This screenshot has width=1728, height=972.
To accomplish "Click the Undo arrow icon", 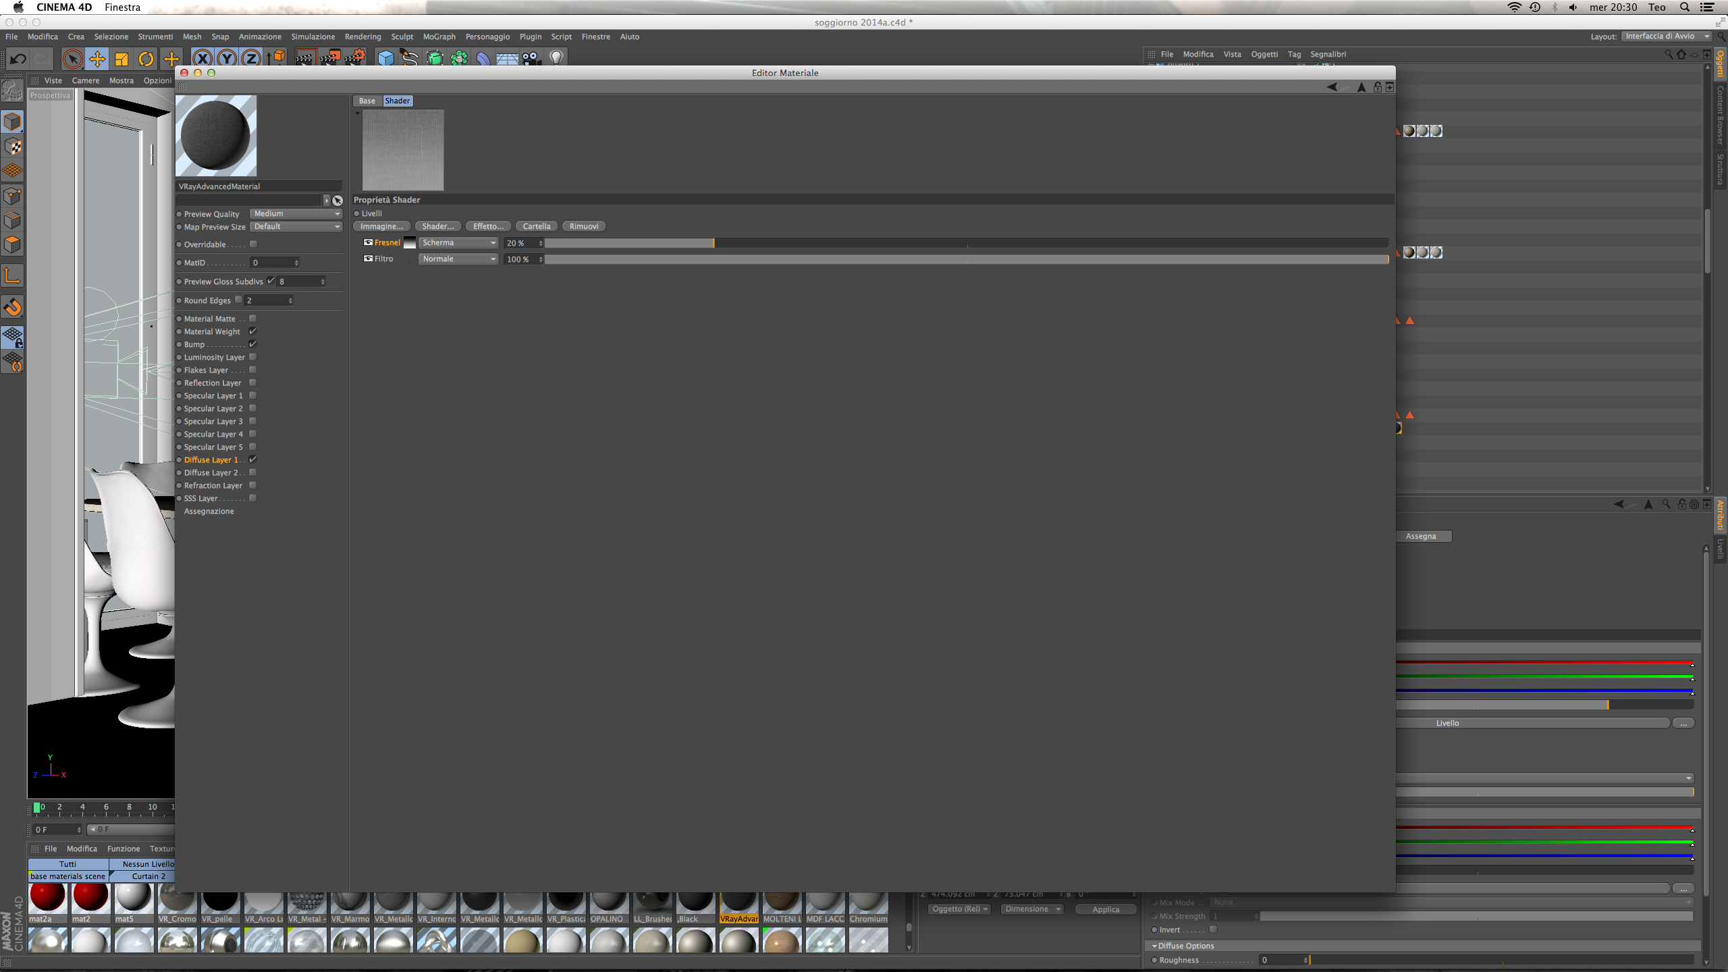I will 18,59.
